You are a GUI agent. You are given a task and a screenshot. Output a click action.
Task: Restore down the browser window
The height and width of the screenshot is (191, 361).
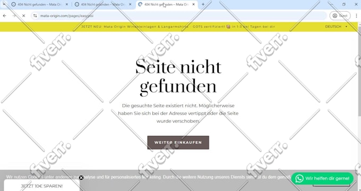[343, 4]
